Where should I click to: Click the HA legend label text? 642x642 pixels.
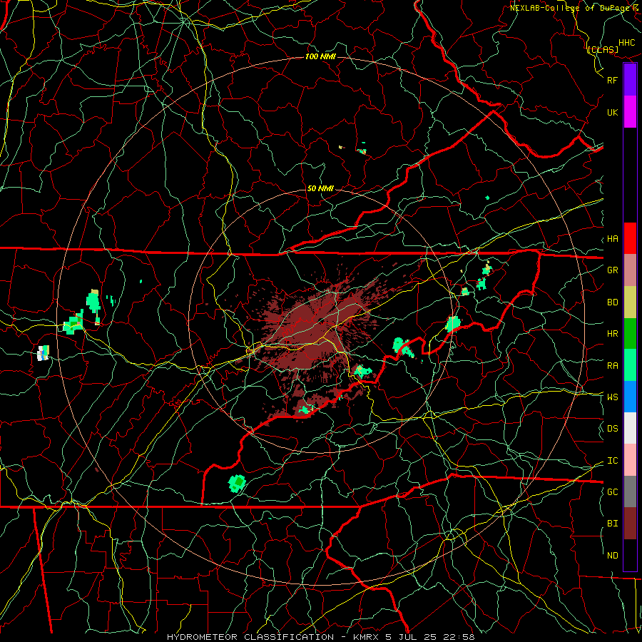[x=612, y=239]
